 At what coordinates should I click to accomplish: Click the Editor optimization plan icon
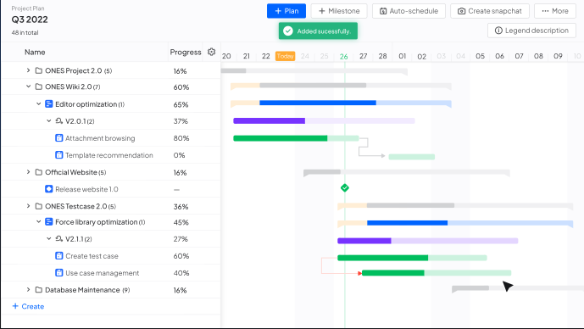49,104
